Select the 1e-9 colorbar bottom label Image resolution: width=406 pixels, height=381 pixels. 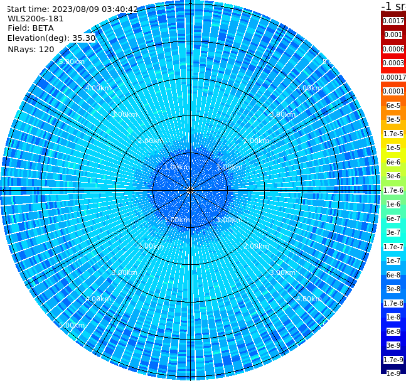[x=393, y=373]
